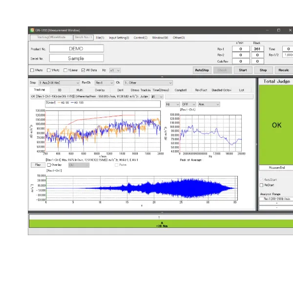Switch to the Bundled Octave tab
The width and height of the screenshot is (293, 285).
[222, 90]
